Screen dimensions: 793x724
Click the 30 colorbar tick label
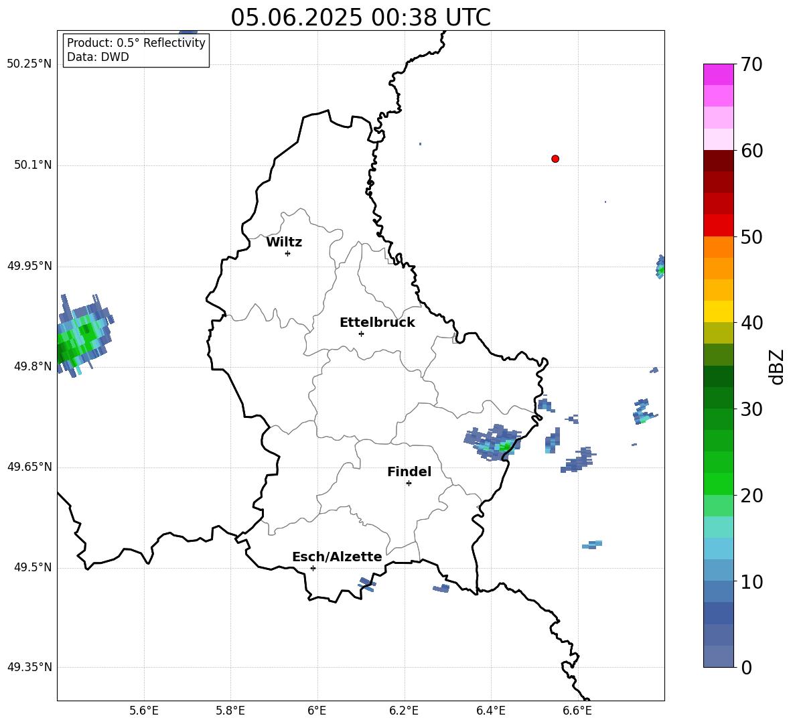click(x=751, y=409)
